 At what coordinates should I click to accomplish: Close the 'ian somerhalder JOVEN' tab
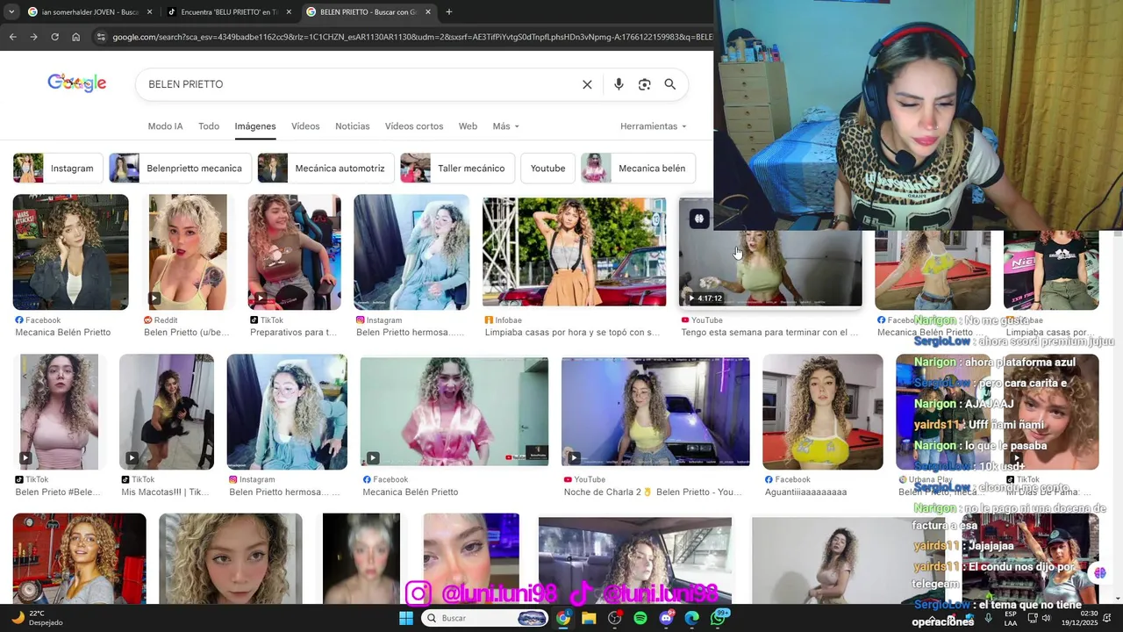tap(149, 12)
